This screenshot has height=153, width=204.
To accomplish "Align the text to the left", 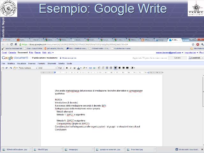I will (x=115, y=68).
